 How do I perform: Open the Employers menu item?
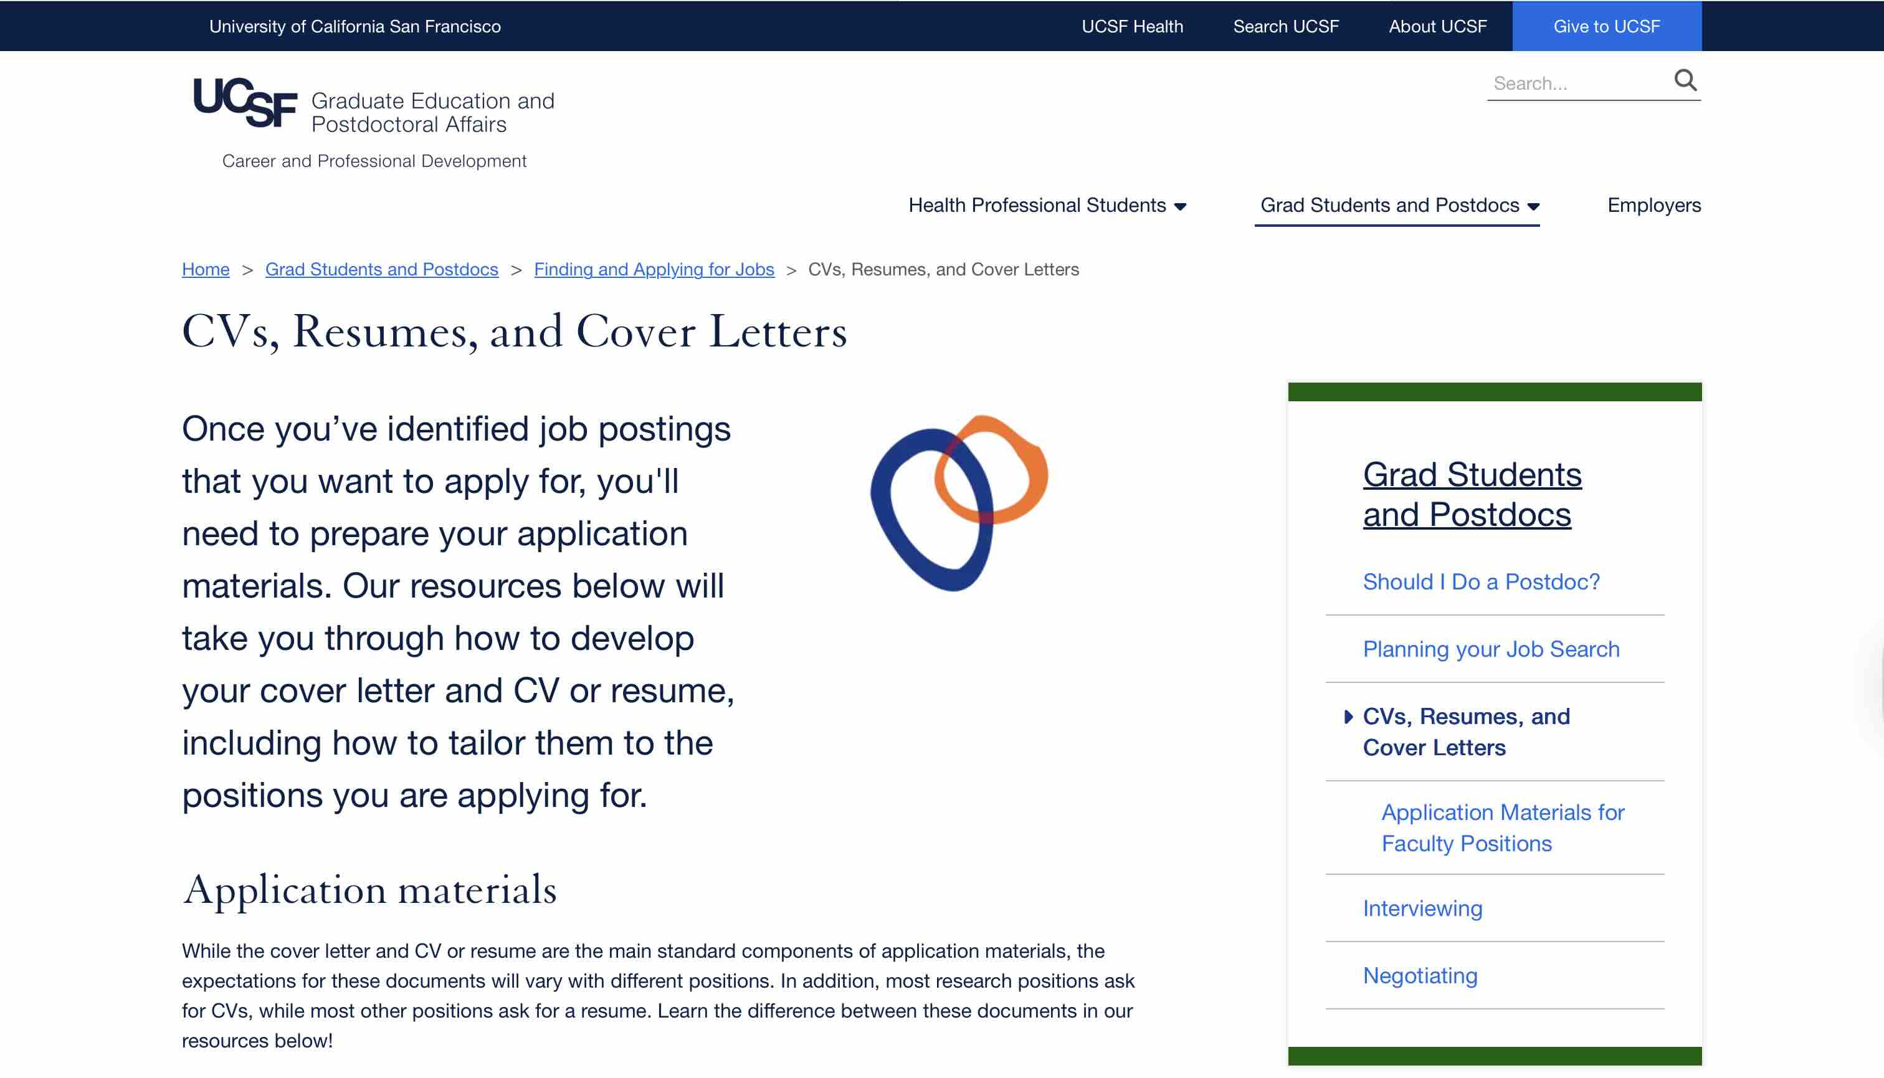click(1653, 205)
